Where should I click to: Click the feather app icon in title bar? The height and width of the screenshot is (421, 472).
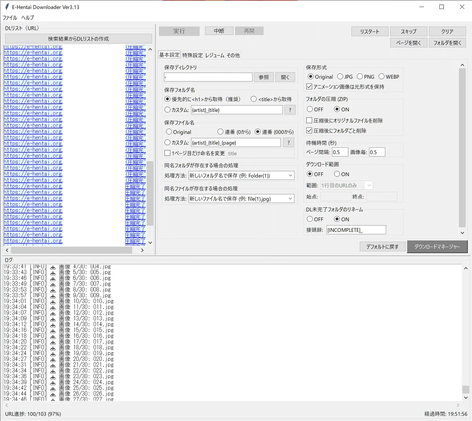[x=7, y=7]
